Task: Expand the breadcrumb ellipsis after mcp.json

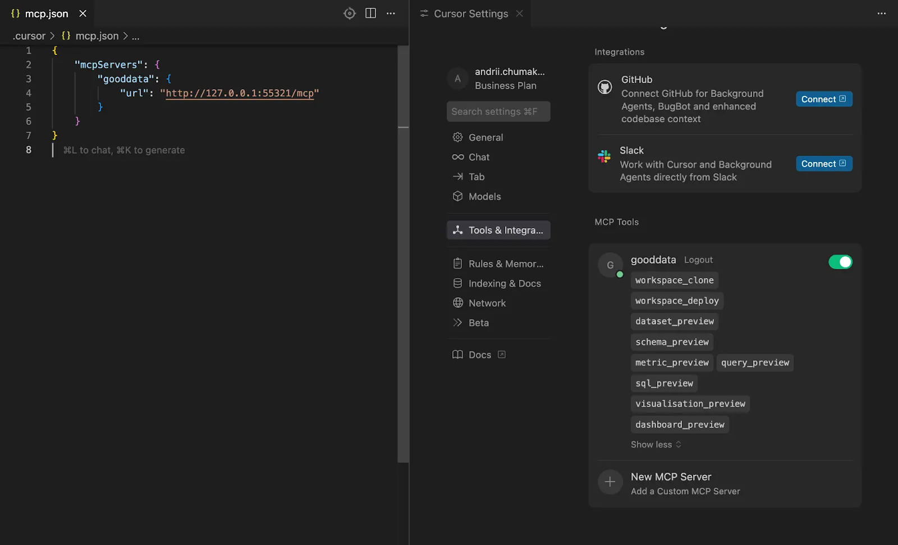Action: coord(135,36)
